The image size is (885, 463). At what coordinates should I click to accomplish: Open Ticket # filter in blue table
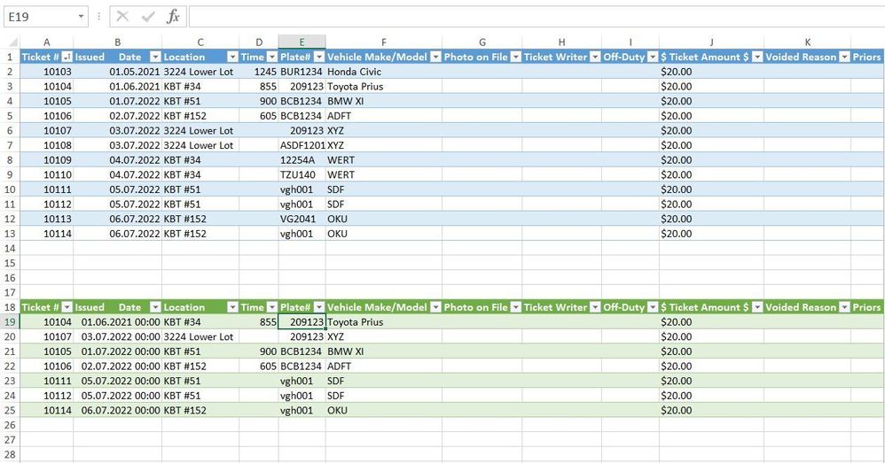click(x=67, y=57)
